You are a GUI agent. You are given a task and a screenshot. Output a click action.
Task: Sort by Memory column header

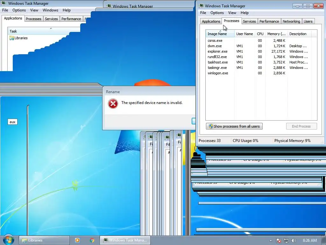(276, 34)
